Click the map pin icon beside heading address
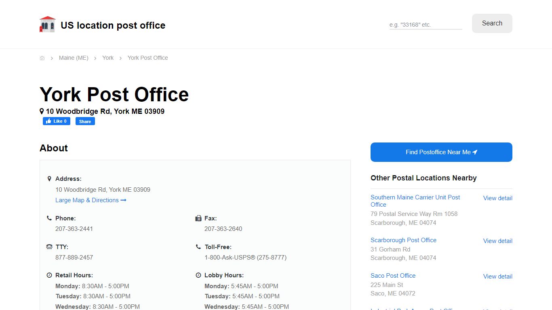The height and width of the screenshot is (310, 552). [42, 111]
